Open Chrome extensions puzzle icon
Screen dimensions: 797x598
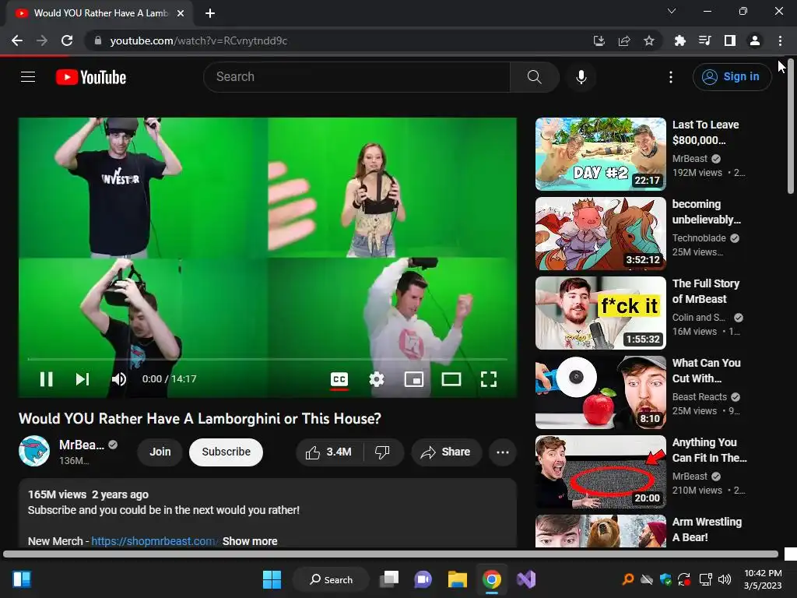click(679, 40)
